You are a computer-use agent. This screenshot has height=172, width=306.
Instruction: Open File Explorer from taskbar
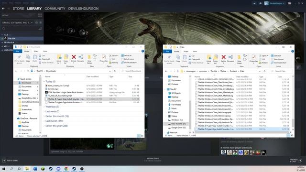point(27,169)
